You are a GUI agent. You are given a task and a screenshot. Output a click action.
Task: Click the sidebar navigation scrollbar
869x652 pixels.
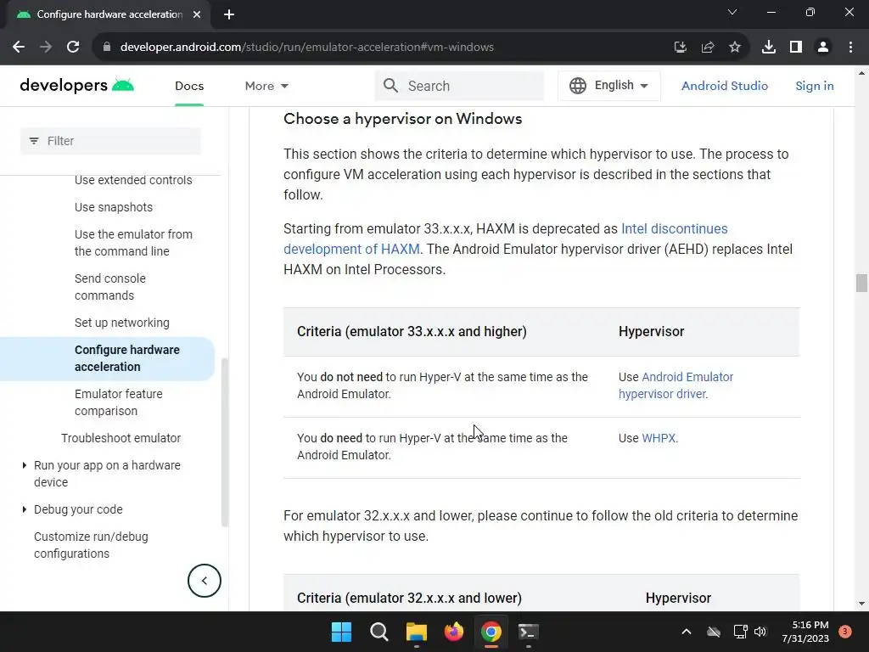coord(224,441)
